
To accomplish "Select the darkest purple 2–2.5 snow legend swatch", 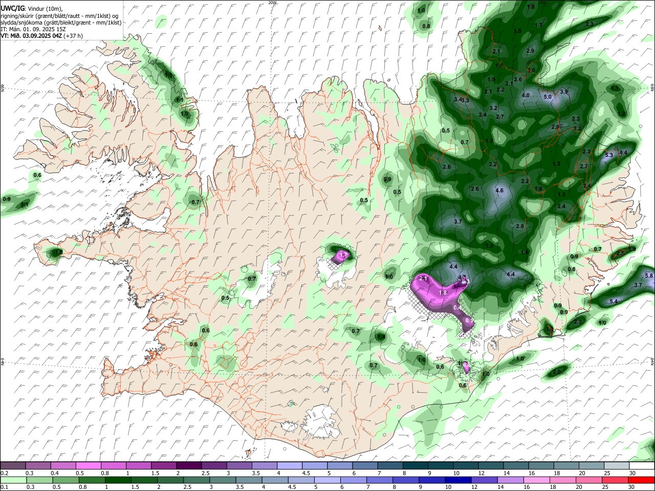I will (189, 466).
